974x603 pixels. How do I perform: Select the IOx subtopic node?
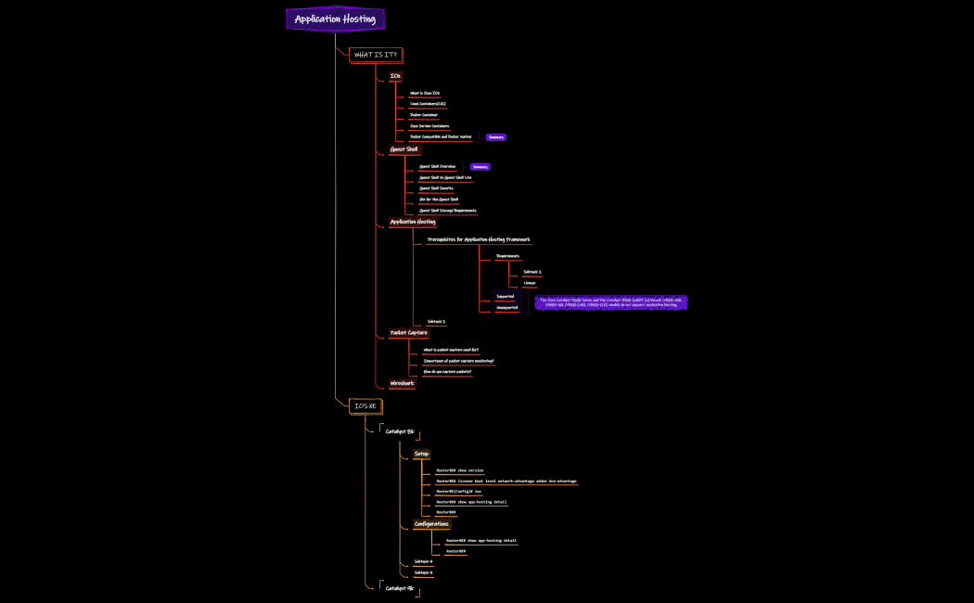tap(395, 76)
